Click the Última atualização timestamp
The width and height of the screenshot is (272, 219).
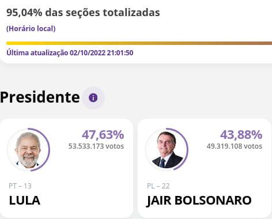coord(70,52)
